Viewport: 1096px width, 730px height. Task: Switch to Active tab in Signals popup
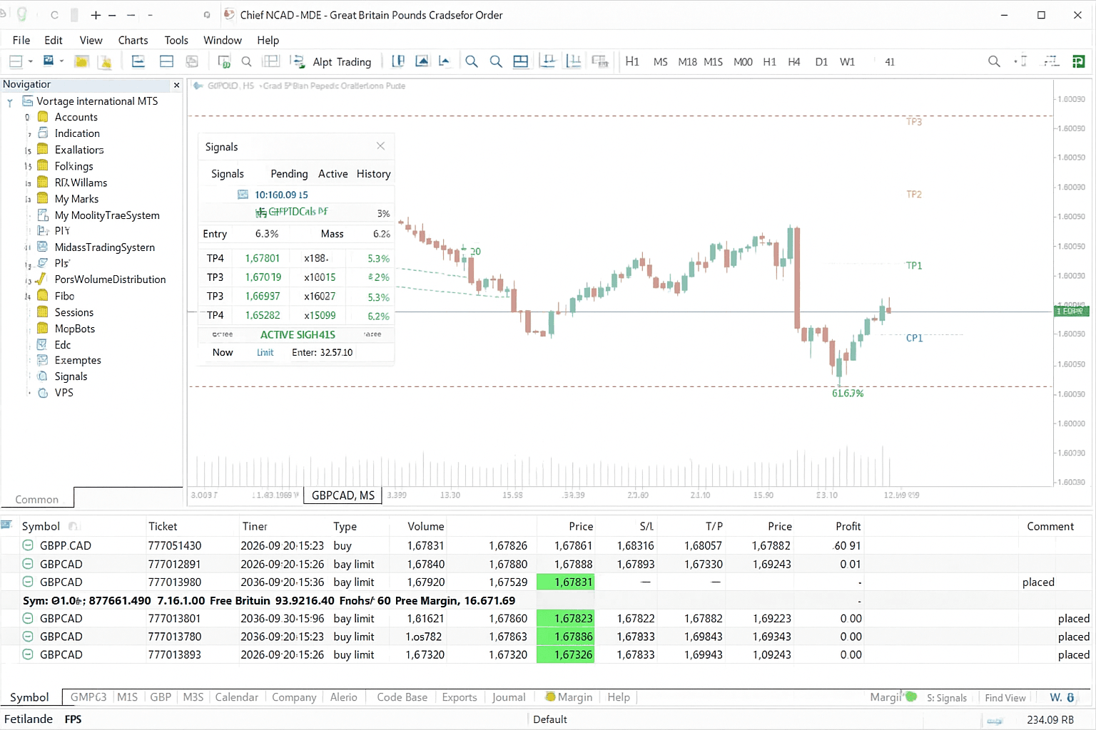click(x=333, y=174)
